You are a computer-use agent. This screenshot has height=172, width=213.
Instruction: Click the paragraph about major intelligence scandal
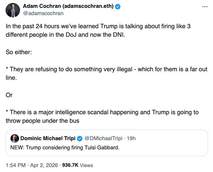click(102, 116)
